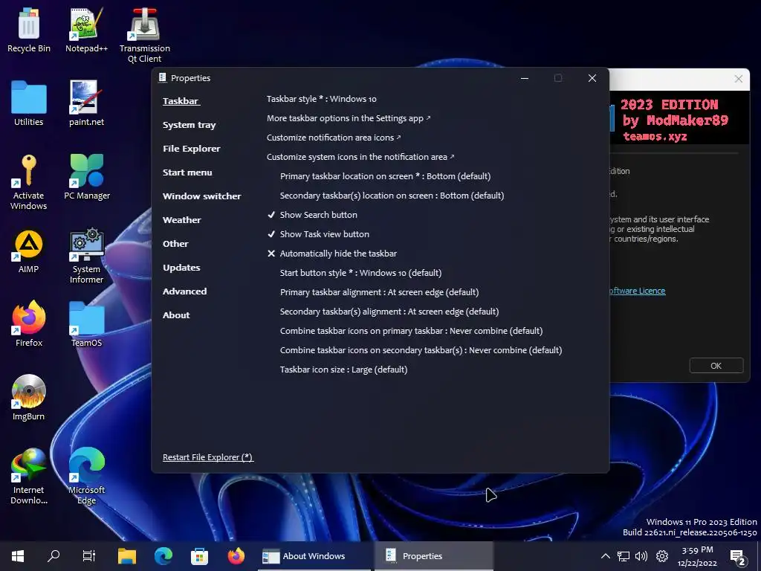Switch to Window switcher section
This screenshot has height=571, width=761.
tap(202, 196)
